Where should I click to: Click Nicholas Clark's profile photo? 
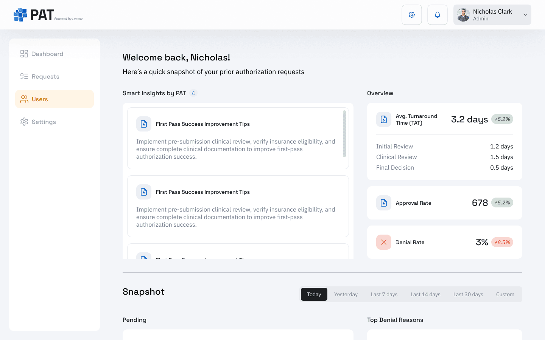(x=463, y=14)
